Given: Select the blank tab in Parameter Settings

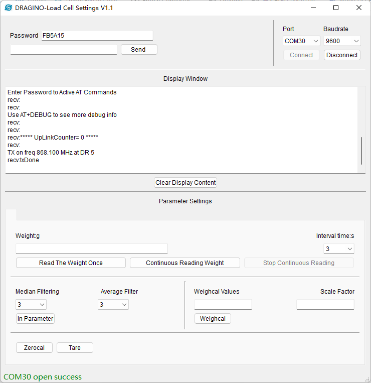Looking at the screenshot, I should click(x=11, y=215).
